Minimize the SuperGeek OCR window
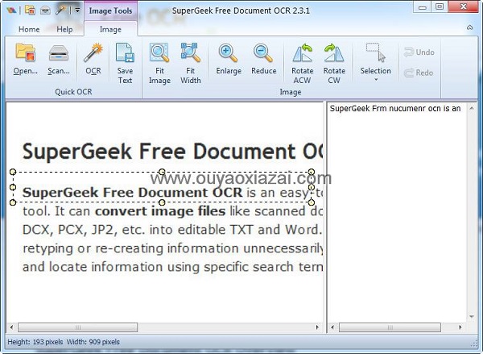 click(x=423, y=7)
